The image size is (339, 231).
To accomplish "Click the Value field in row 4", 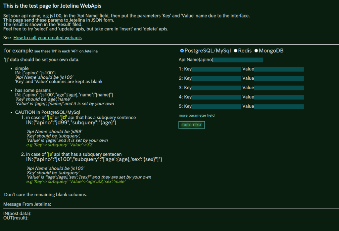I will pyautogui.click(x=279, y=97).
